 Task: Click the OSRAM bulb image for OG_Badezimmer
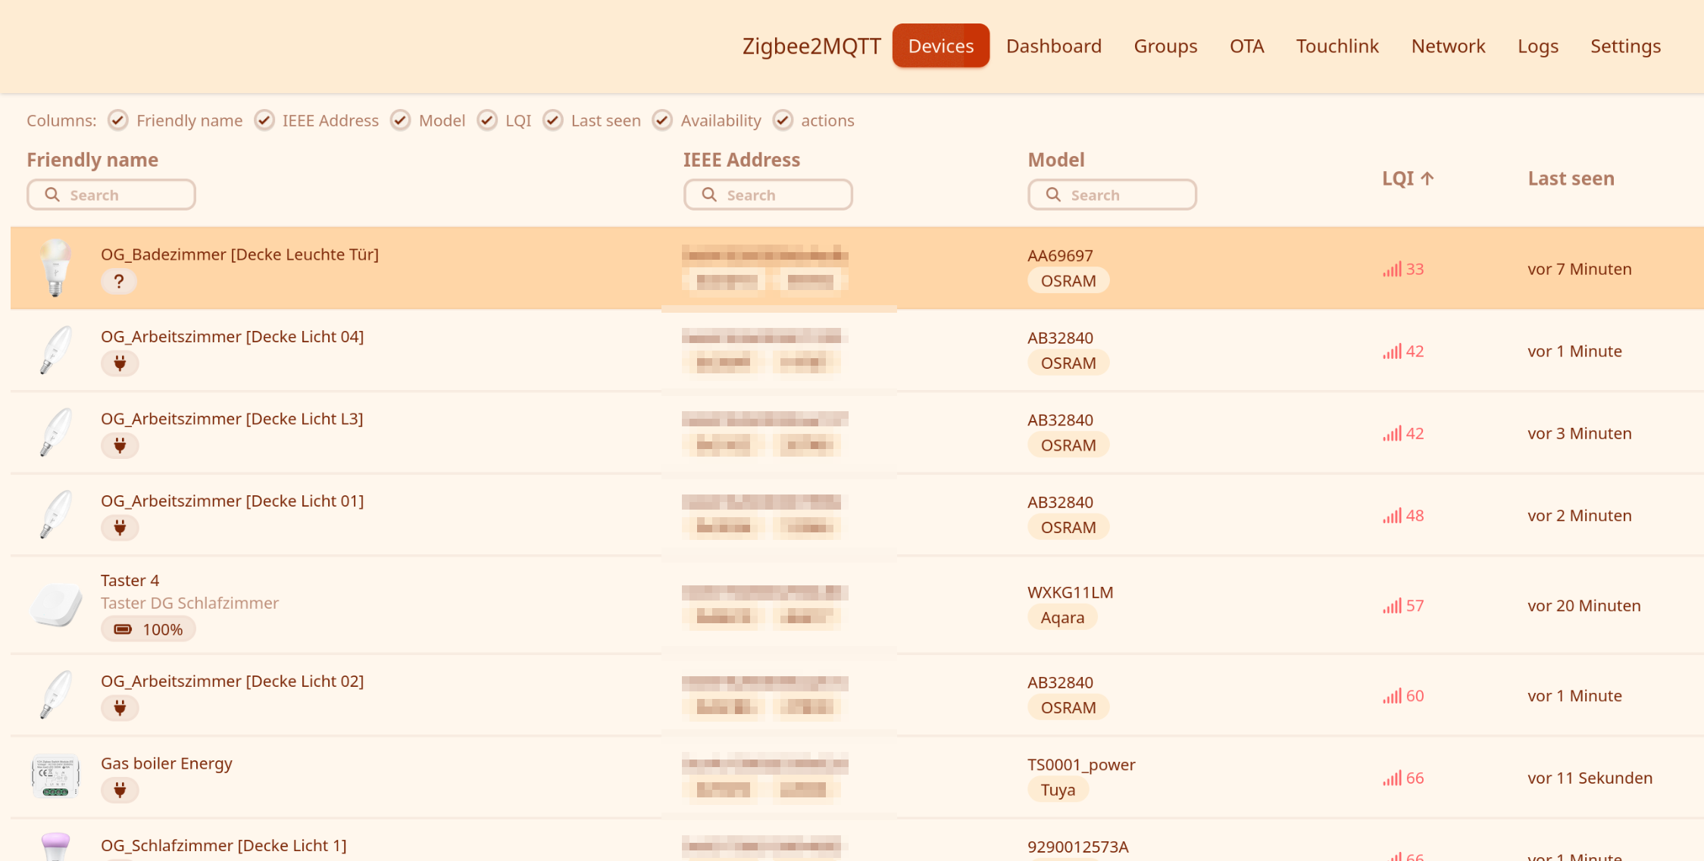point(55,268)
